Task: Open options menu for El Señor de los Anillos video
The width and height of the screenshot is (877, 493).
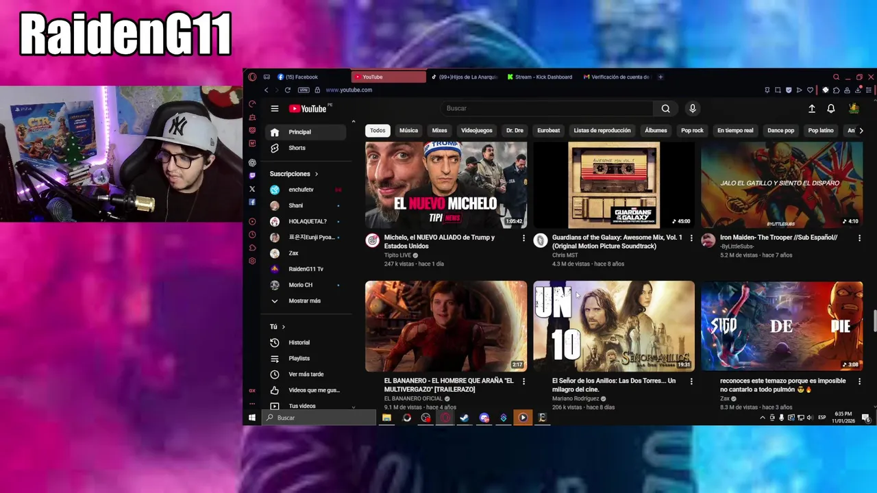Action: pyautogui.click(x=691, y=381)
